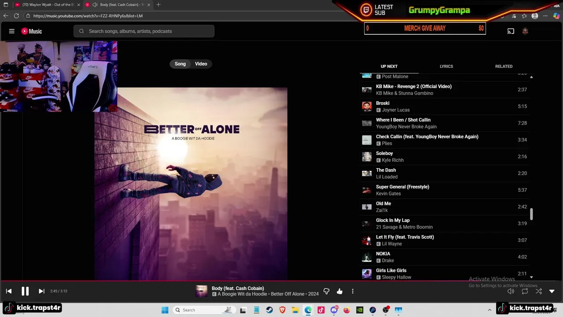
Task: Play Where I Been / Shot Callin
Action: click(x=444, y=123)
